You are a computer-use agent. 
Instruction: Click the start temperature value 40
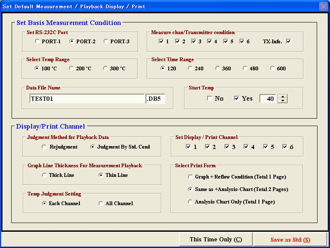point(268,99)
